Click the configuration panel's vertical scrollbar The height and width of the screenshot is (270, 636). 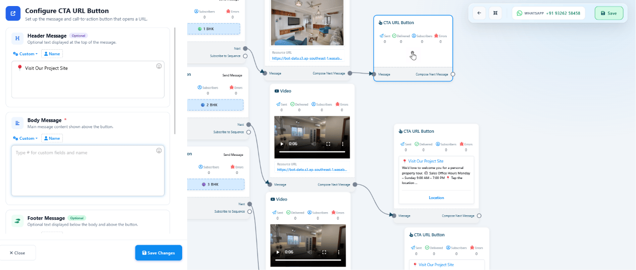175,80
